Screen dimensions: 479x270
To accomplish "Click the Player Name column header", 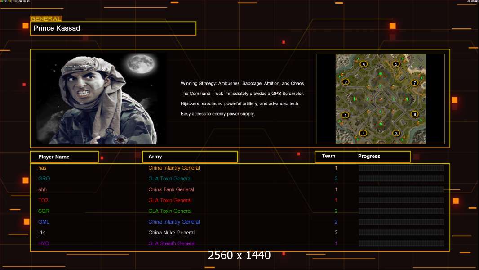I will tap(64, 157).
